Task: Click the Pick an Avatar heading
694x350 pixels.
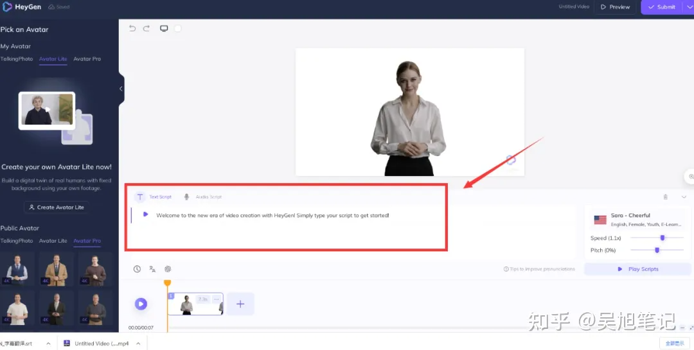Action: pos(24,30)
